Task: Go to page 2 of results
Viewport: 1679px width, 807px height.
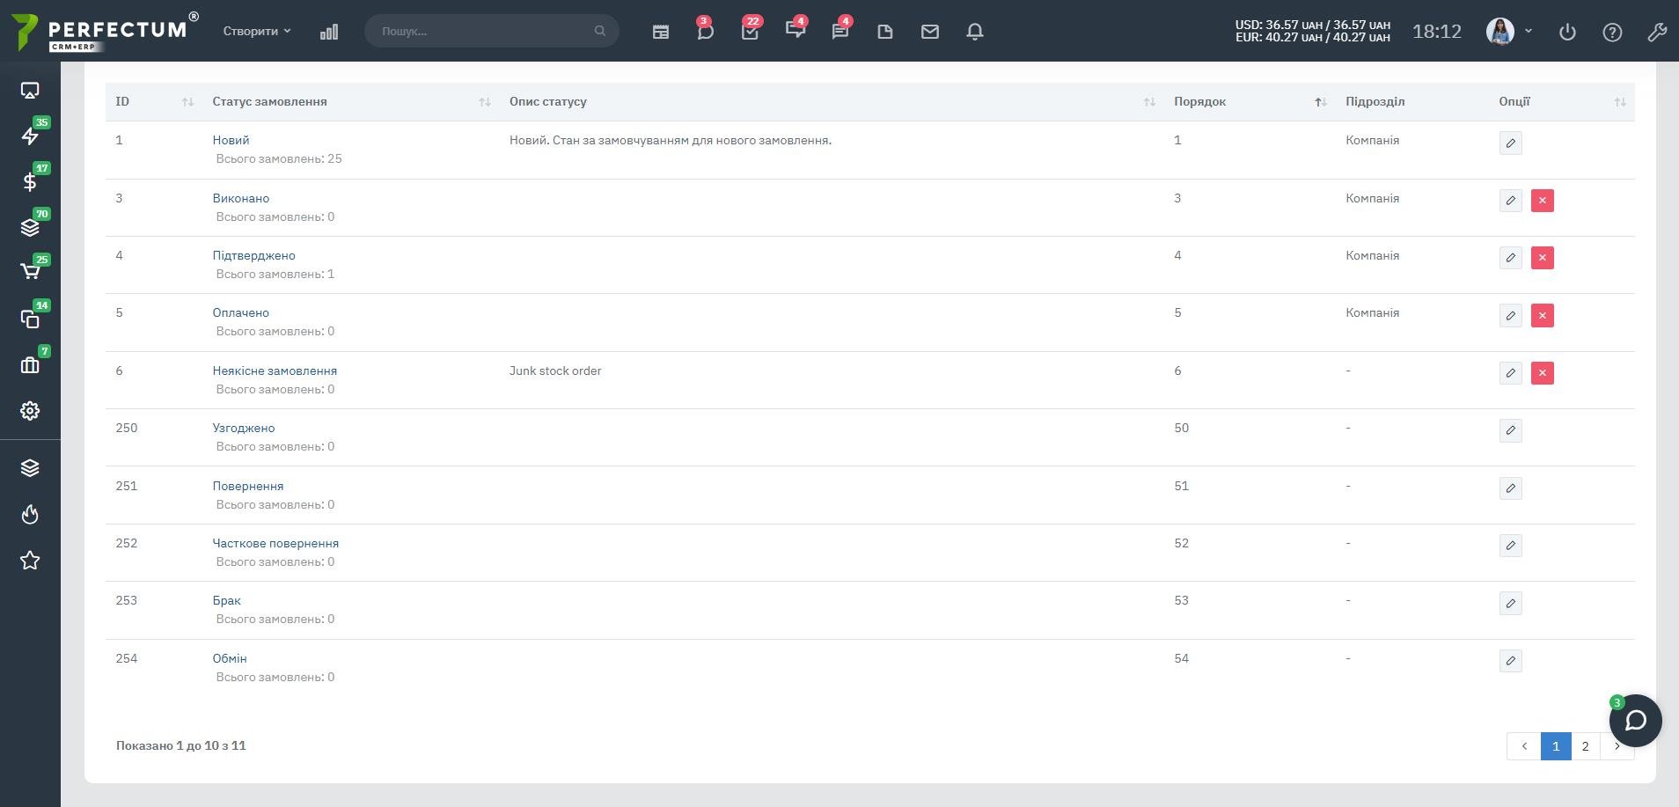Action: coord(1586,746)
